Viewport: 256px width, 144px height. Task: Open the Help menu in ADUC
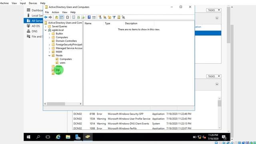click(x=73, y=12)
